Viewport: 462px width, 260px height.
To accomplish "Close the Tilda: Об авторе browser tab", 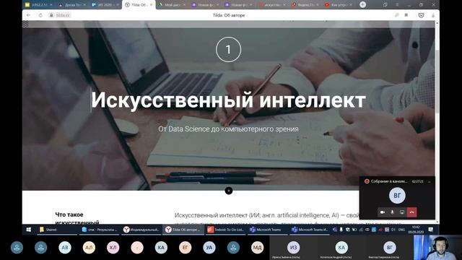I will (151, 5).
